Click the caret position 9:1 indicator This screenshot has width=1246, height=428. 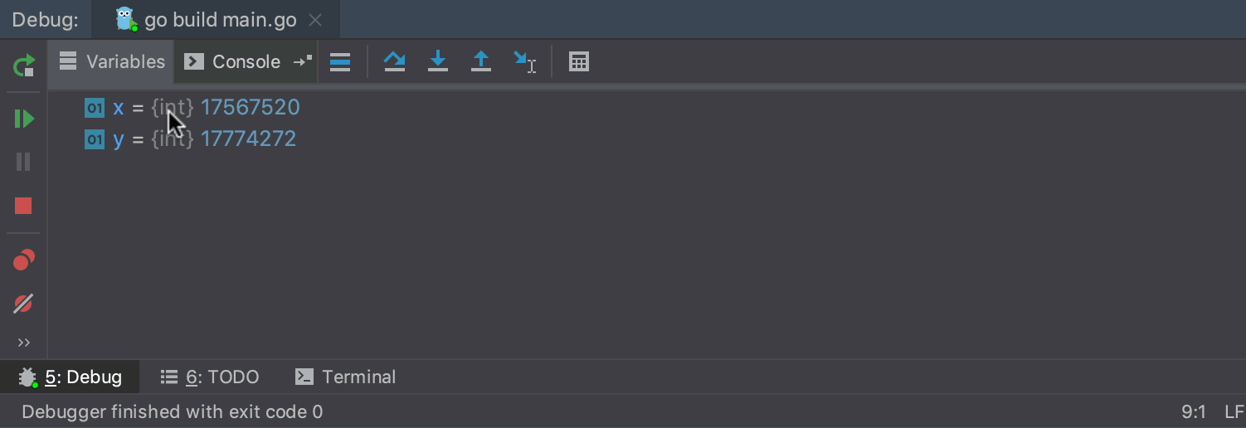pyautogui.click(x=1193, y=412)
